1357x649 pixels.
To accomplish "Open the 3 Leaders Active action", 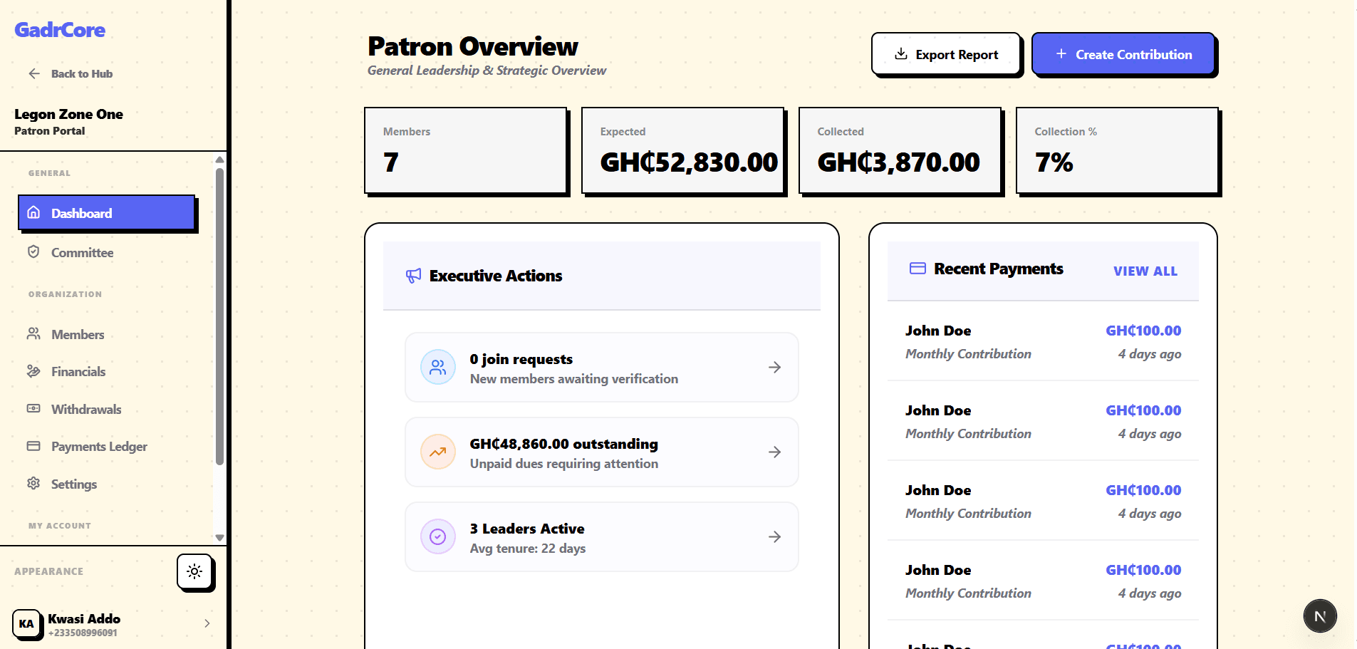I will click(x=601, y=537).
